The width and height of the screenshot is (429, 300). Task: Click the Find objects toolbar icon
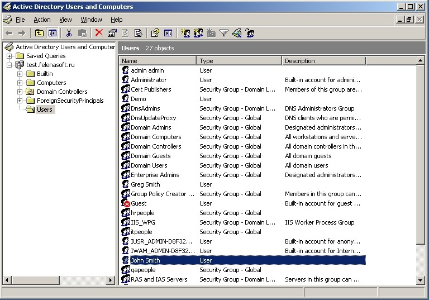tap(237, 34)
